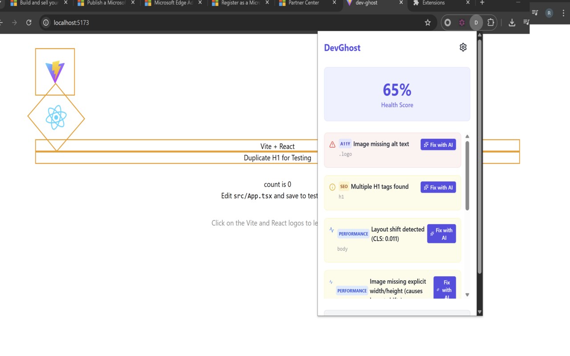Close the Partner Center tab
The image size is (570, 356).
(x=334, y=3)
